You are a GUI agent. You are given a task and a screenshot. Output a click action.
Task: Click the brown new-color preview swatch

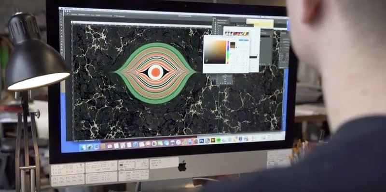click(x=233, y=44)
